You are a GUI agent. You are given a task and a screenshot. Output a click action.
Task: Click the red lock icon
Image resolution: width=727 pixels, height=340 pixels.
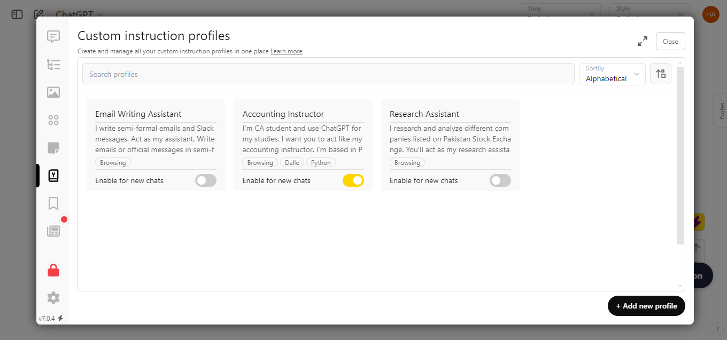pos(53,271)
